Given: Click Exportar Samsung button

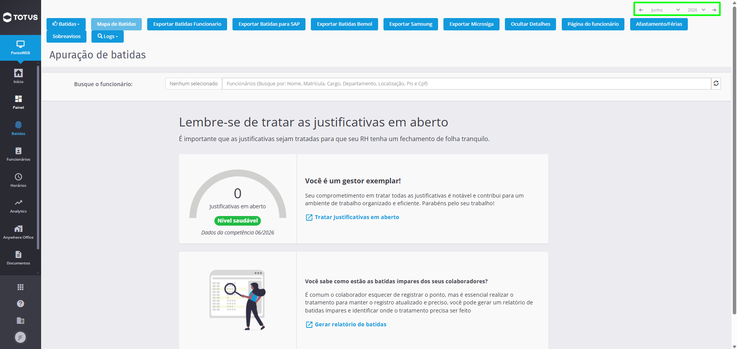Looking at the screenshot, I should (411, 24).
